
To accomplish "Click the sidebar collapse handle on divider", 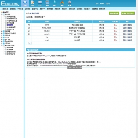I will coord(24,79).
